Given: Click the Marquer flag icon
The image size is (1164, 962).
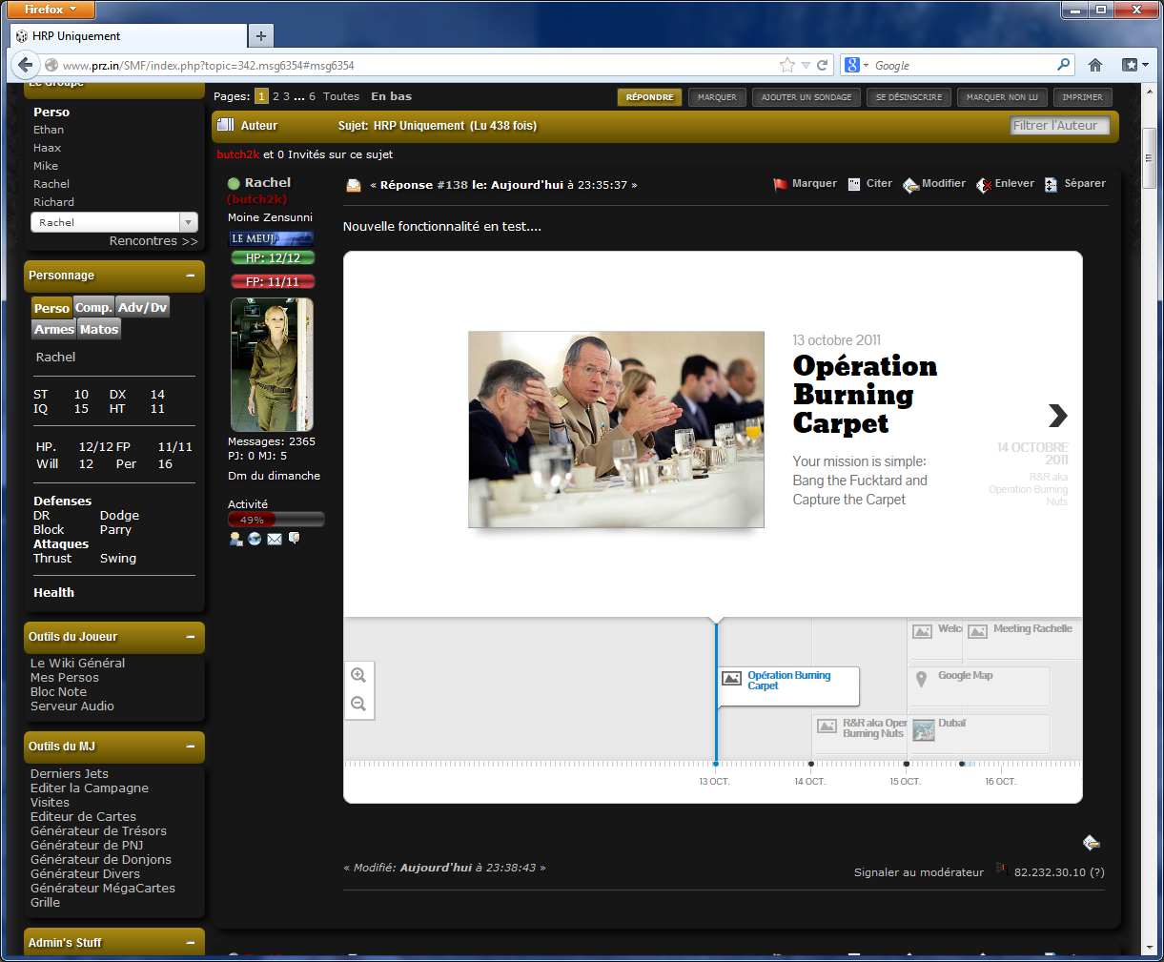Looking at the screenshot, I should (x=781, y=184).
